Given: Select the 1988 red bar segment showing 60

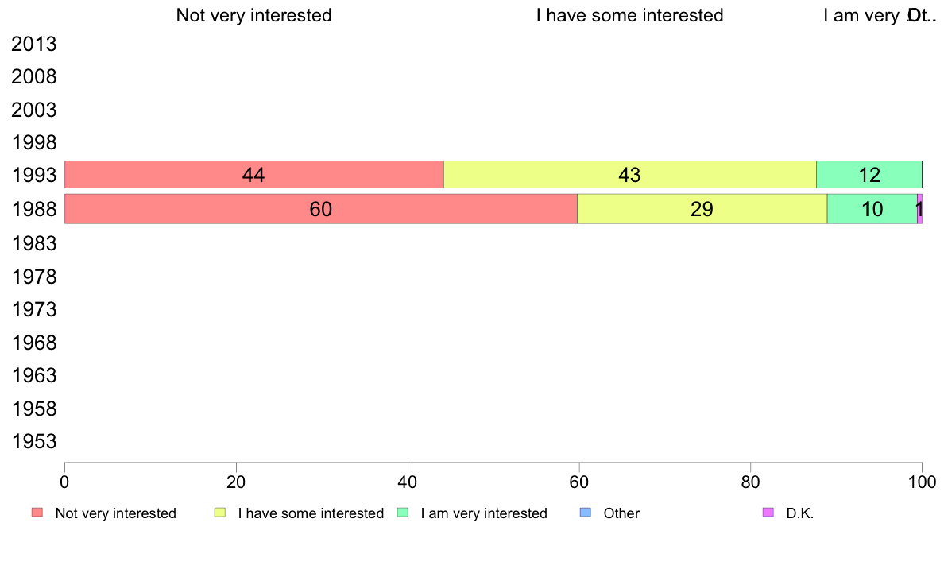Looking at the screenshot, I should pos(321,208).
